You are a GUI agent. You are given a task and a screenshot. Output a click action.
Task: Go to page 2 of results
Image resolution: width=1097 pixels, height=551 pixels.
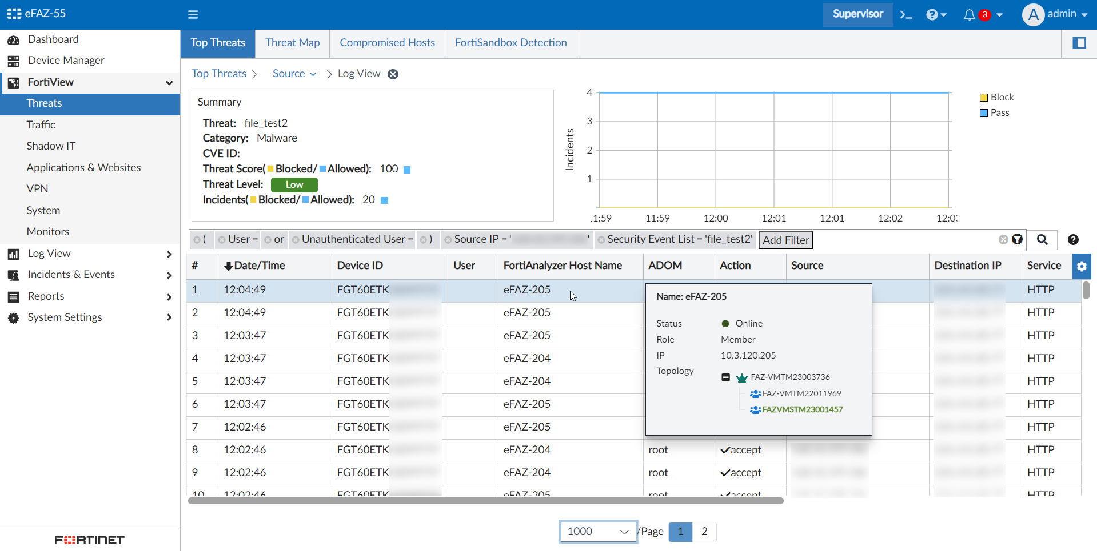point(704,532)
